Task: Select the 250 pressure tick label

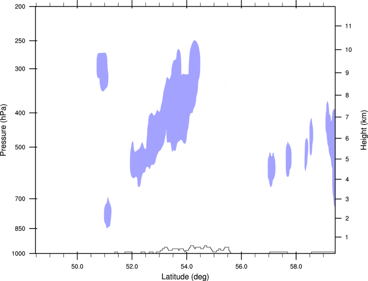Action: tap(20, 41)
